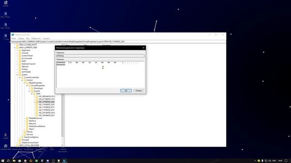Select the key ending in PID_161F
291x163 pixels.
(46, 99)
